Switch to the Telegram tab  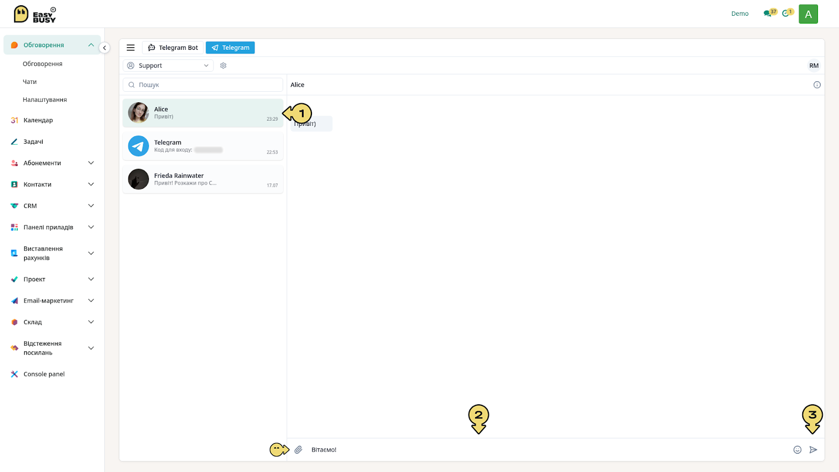(230, 48)
